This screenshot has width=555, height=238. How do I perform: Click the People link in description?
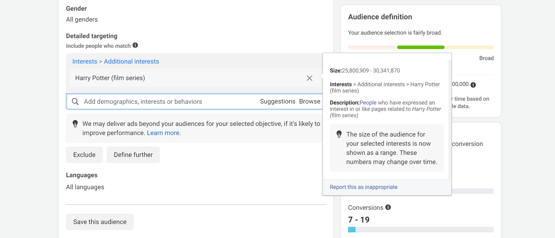(368, 103)
